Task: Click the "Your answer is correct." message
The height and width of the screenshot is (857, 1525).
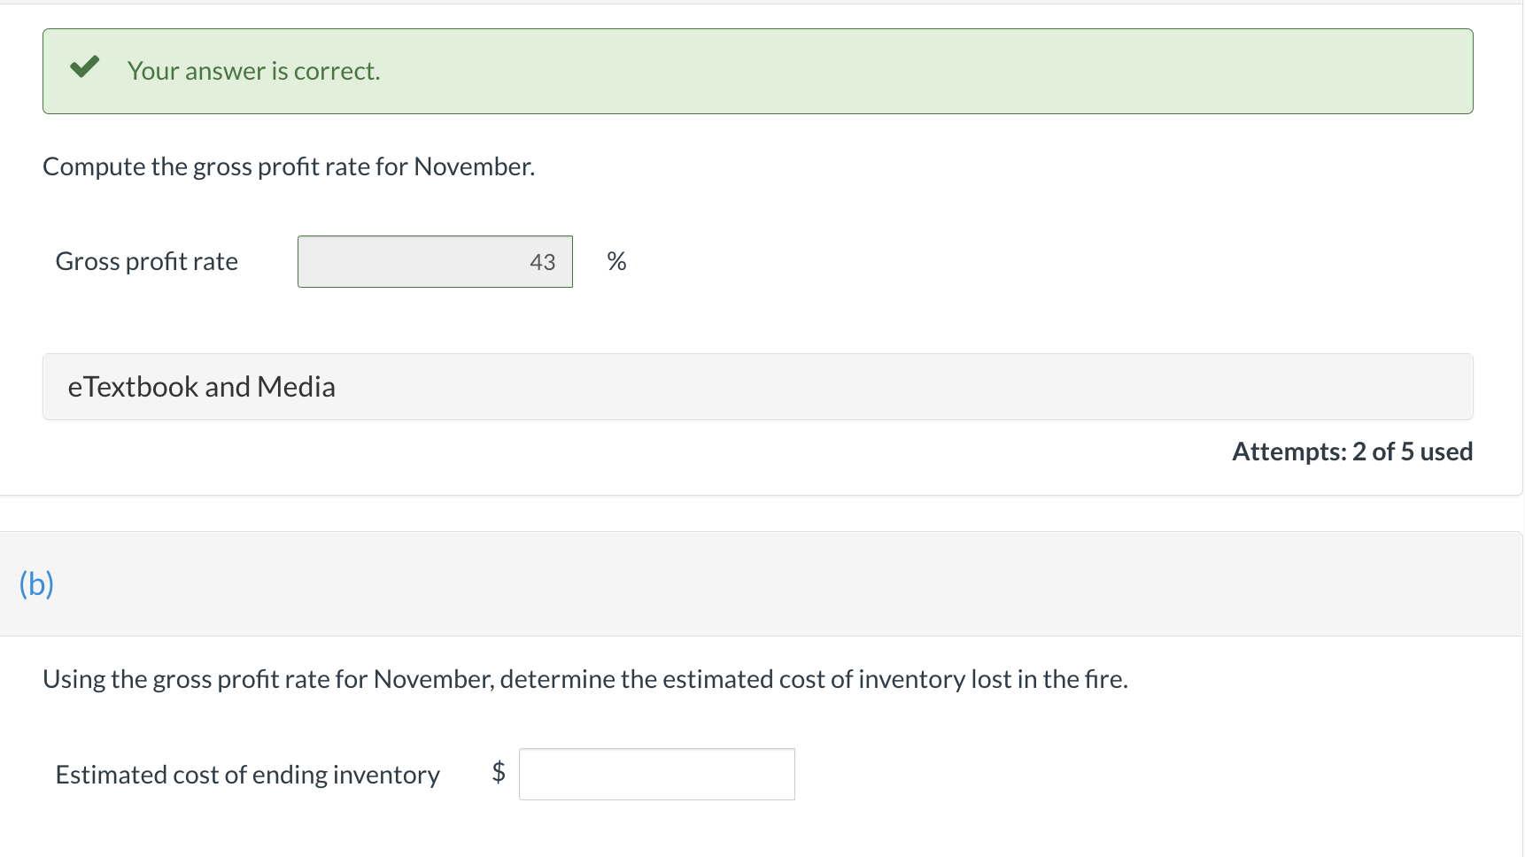Action: pos(253,71)
